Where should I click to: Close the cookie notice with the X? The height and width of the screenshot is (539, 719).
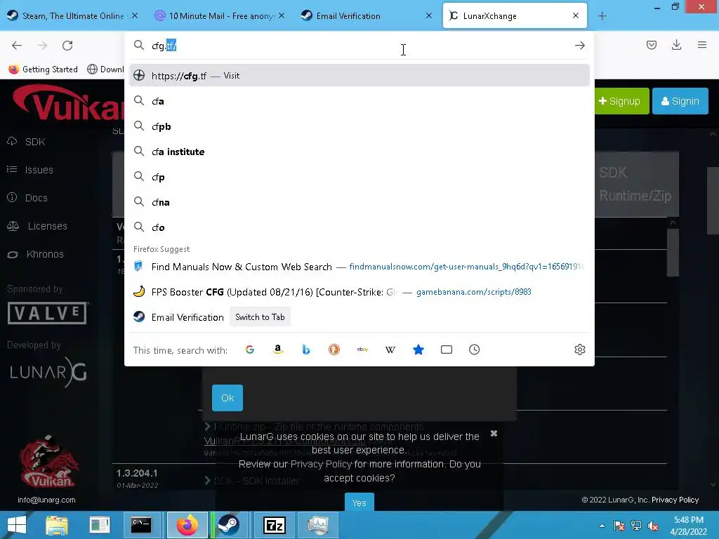[x=494, y=433]
